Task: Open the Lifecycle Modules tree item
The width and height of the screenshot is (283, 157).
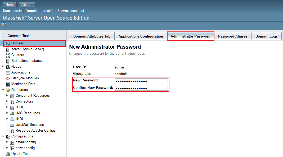Action: [x=25, y=78]
